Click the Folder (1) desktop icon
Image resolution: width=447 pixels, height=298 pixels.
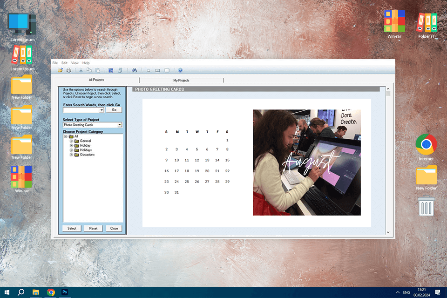coord(427,25)
